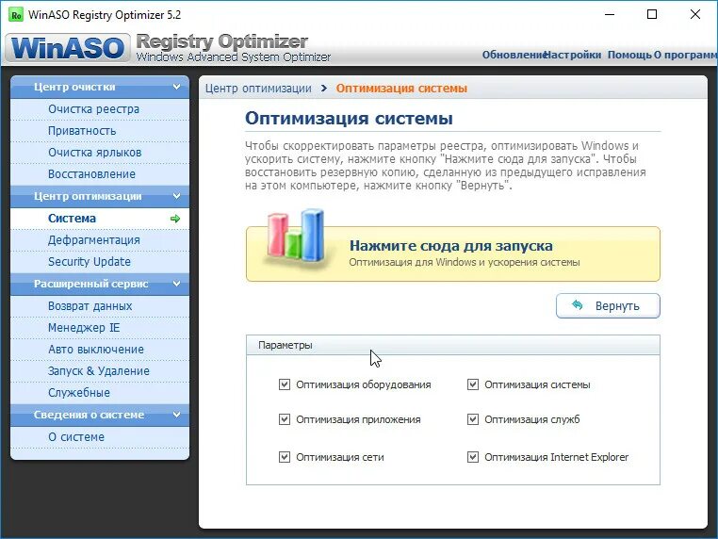Open the Настройки menu
The height and width of the screenshot is (539, 718).
click(x=572, y=55)
